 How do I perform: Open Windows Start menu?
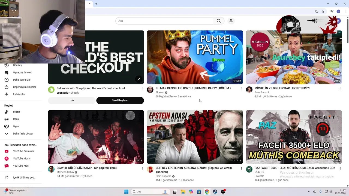pyautogui.click(x=126, y=192)
